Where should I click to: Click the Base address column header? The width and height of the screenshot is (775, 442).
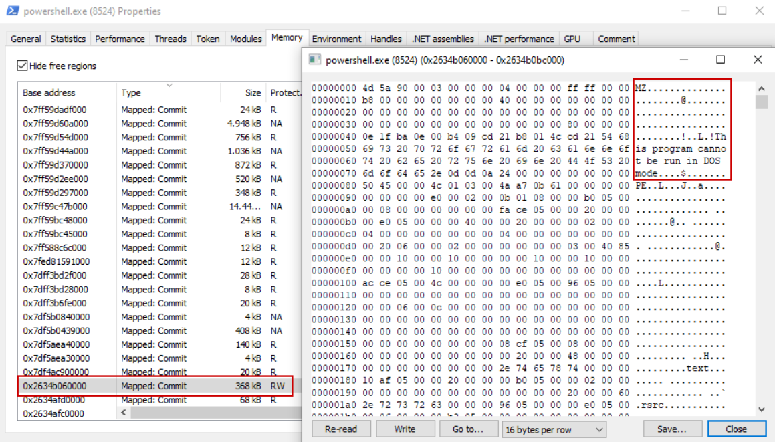point(49,93)
